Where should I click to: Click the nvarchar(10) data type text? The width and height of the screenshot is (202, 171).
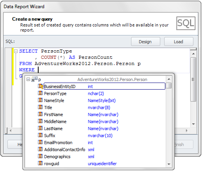coord(100,136)
